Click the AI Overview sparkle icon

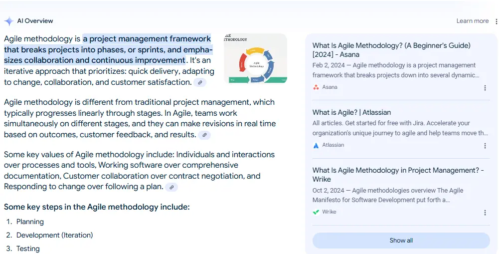(x=8, y=21)
